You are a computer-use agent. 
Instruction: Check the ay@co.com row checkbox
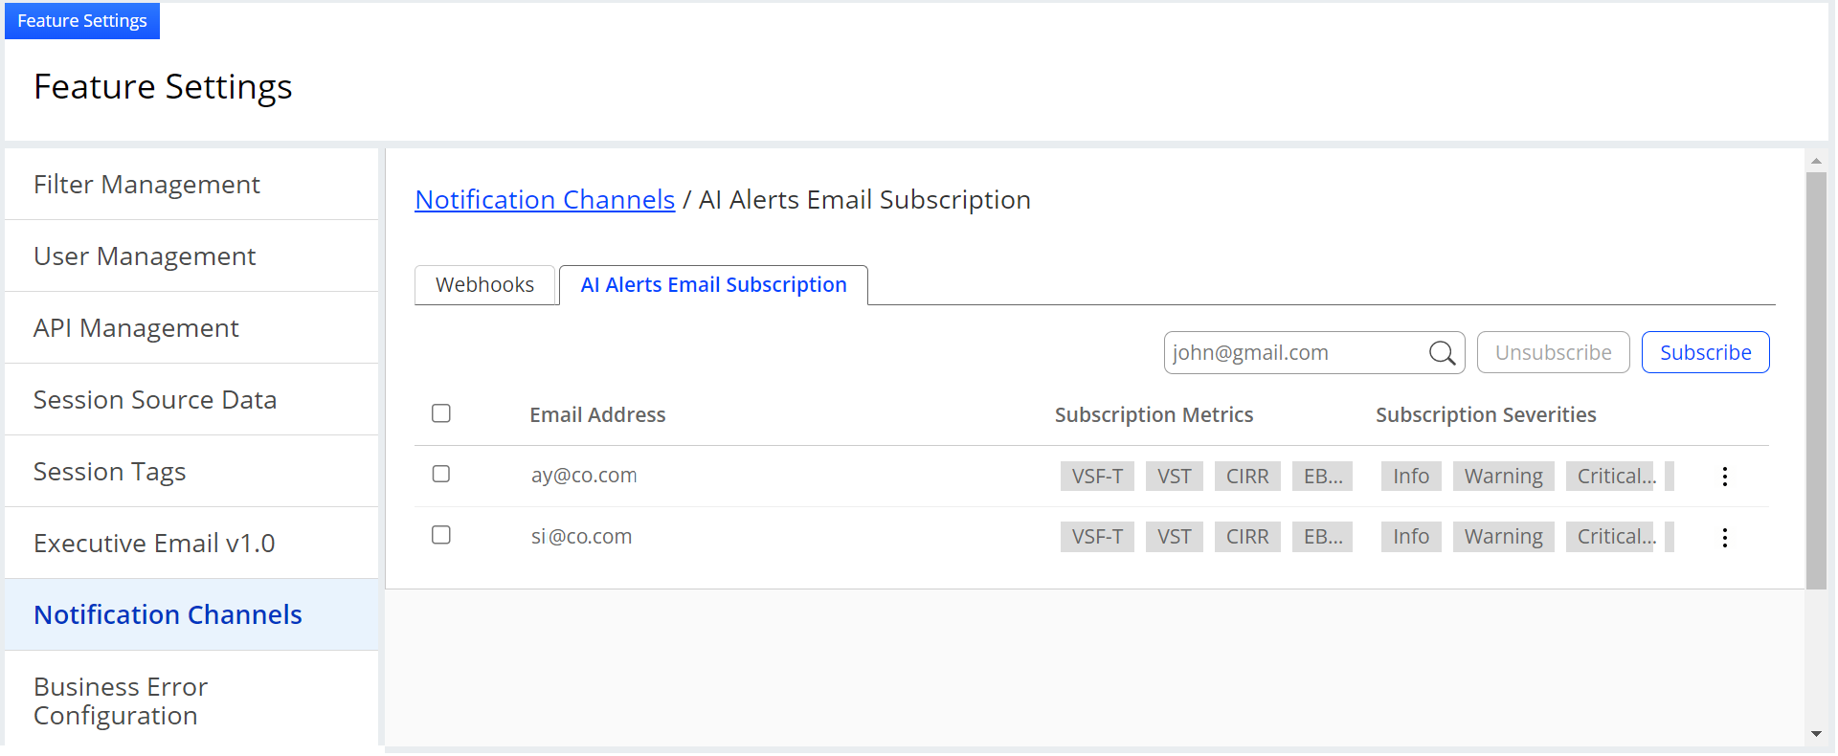coord(441,475)
